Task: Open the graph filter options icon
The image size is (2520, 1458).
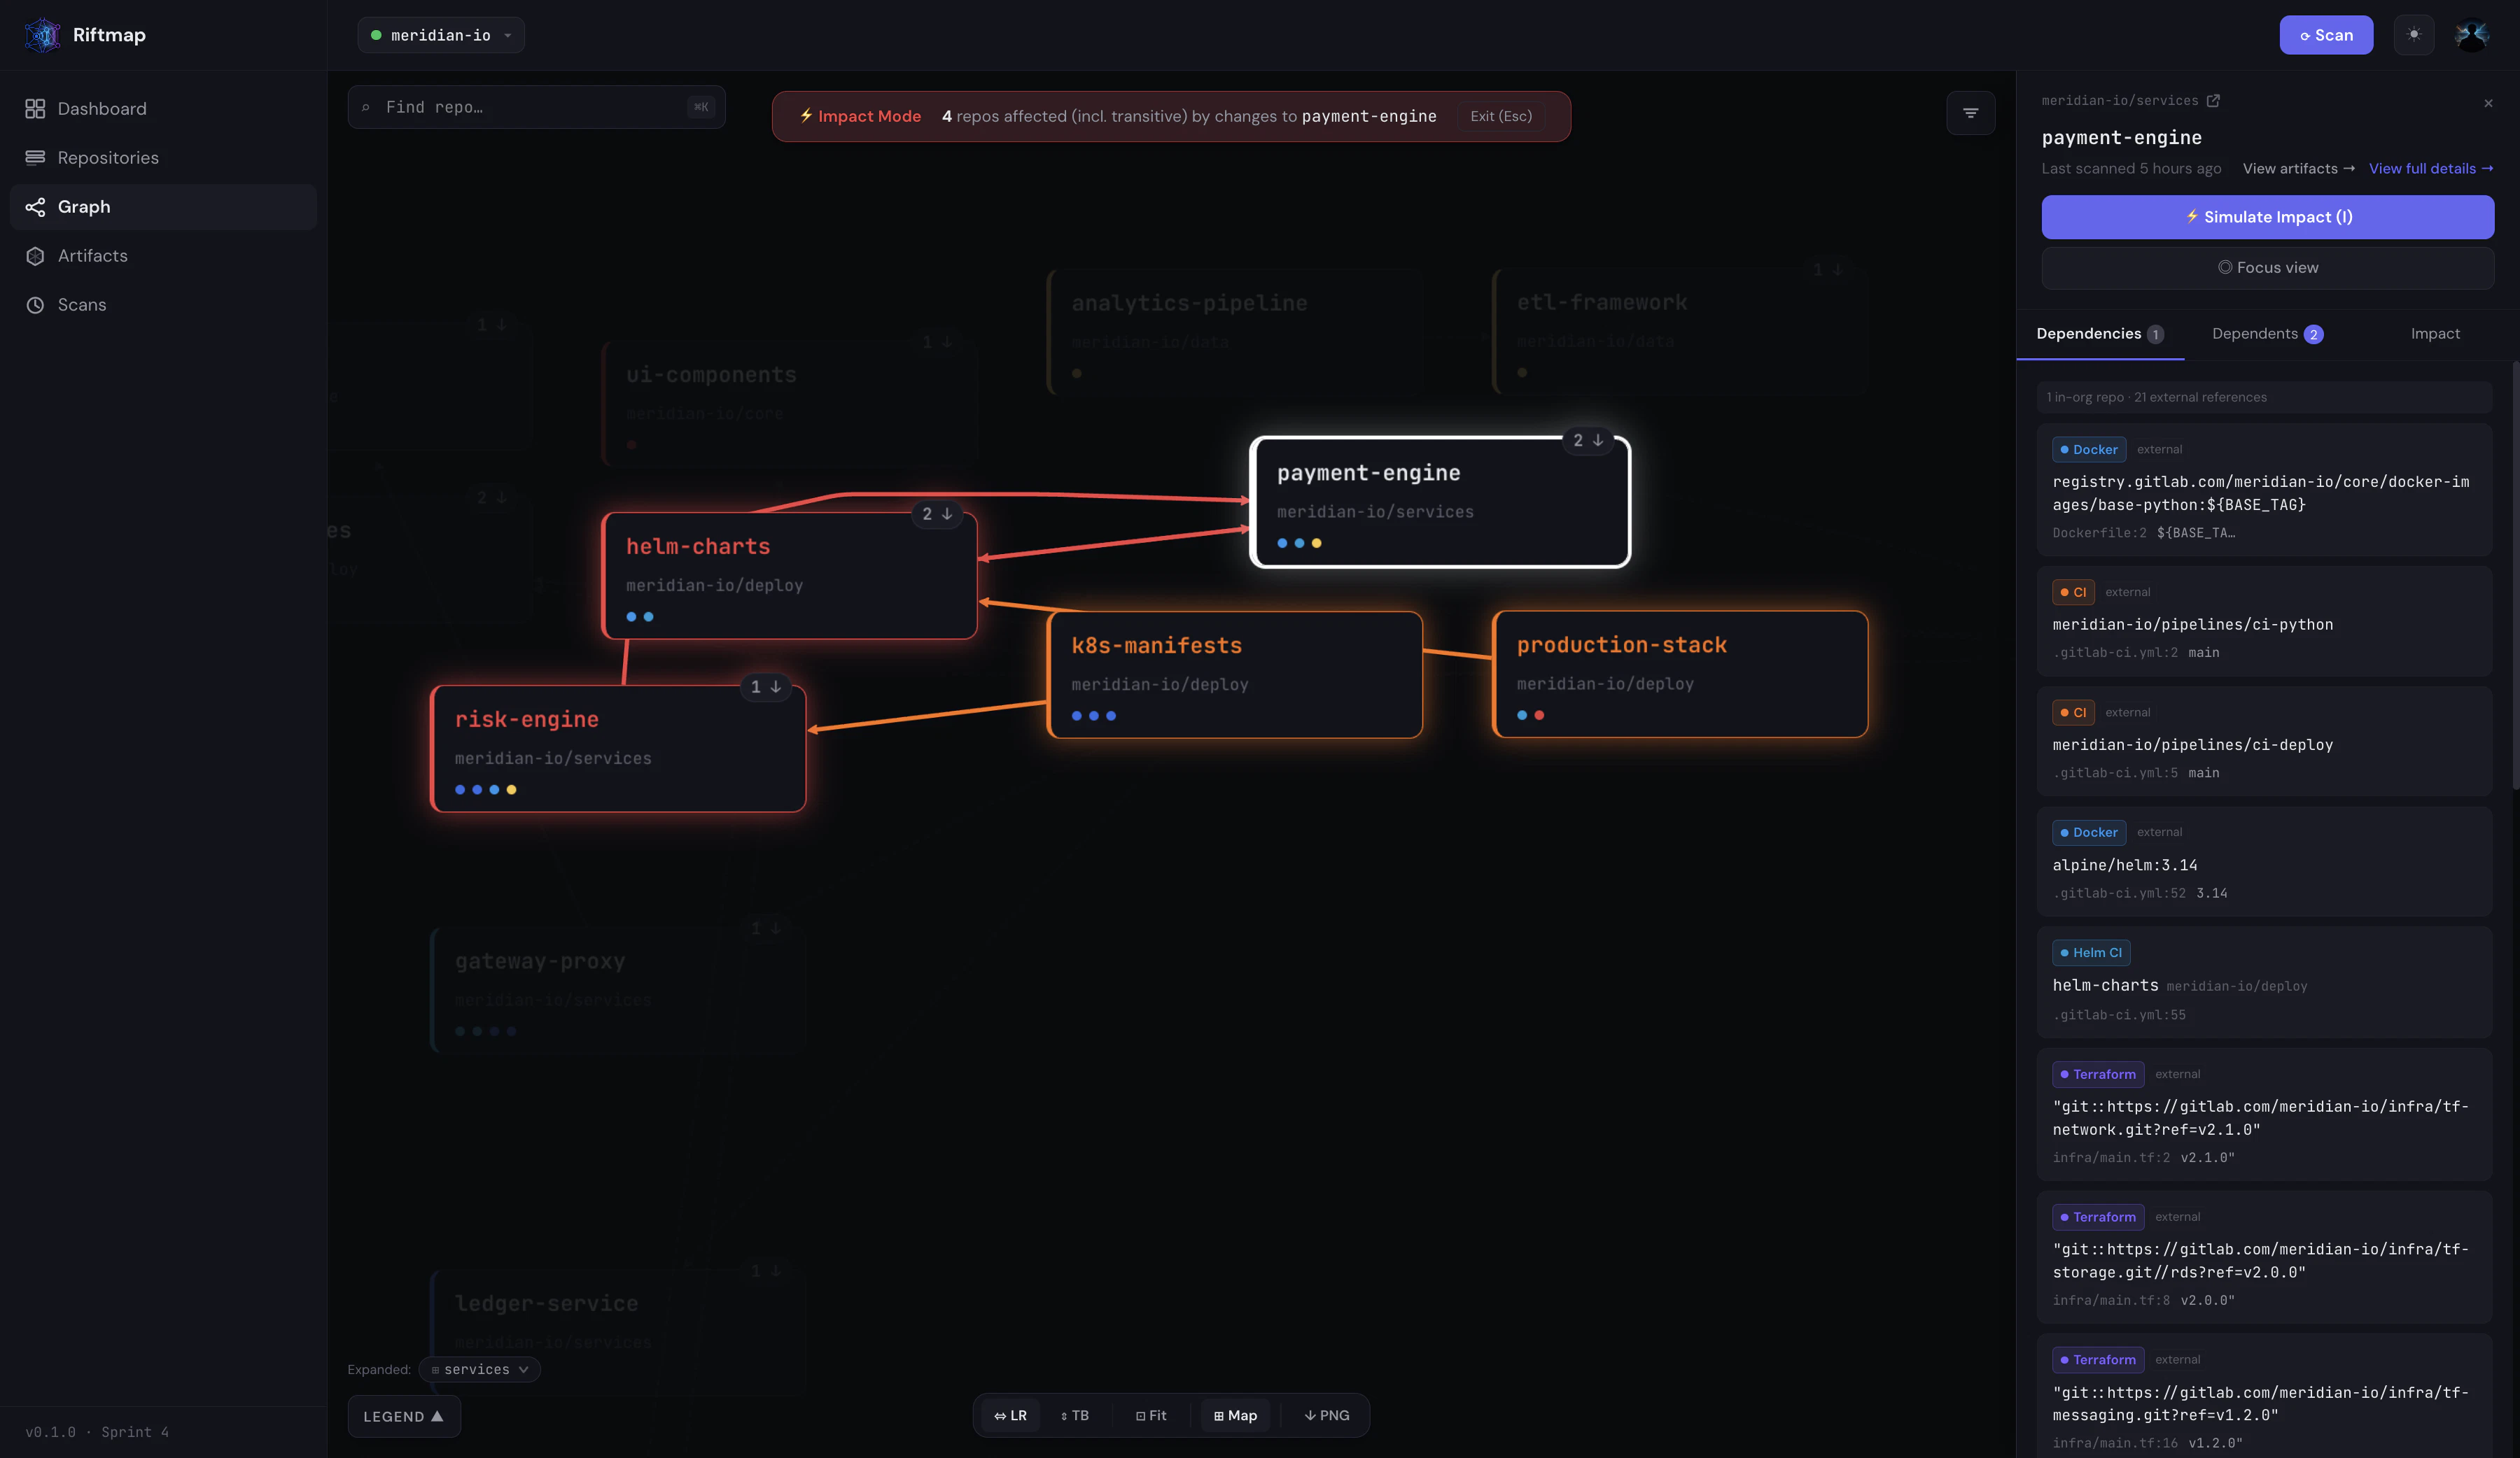Action: 1971,113
